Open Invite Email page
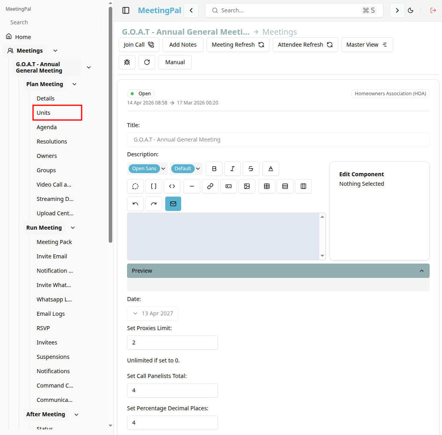The width and height of the screenshot is (442, 435). click(52, 257)
